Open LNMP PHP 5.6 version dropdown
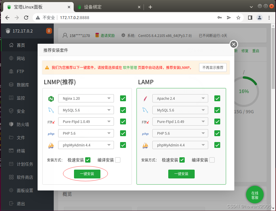Image resolution: width=276 pixels, height=211 pixels. 86,134
